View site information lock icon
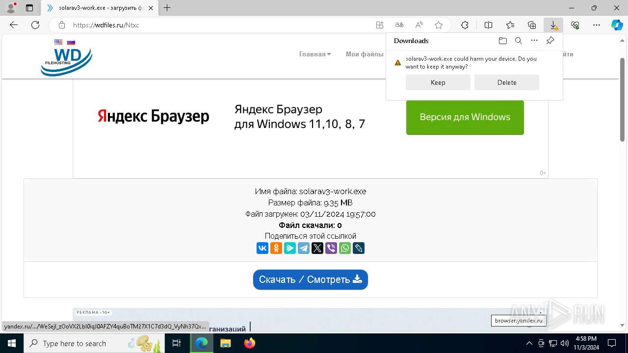This screenshot has width=628, height=353. [62, 25]
